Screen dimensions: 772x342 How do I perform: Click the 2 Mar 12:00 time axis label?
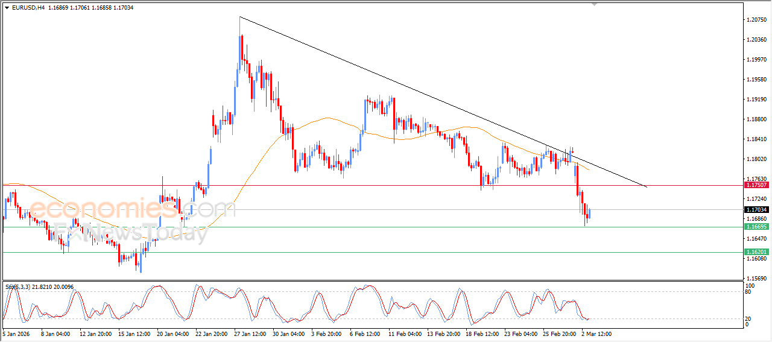click(596, 333)
